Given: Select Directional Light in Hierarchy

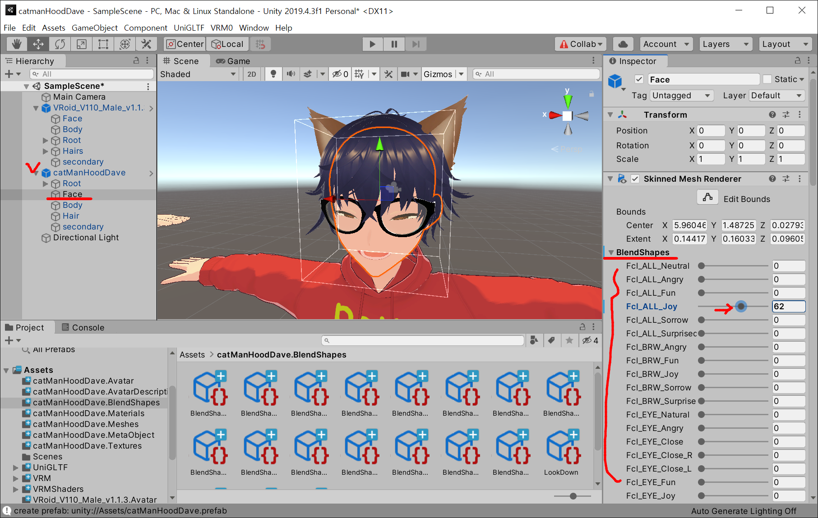Looking at the screenshot, I should (x=86, y=238).
